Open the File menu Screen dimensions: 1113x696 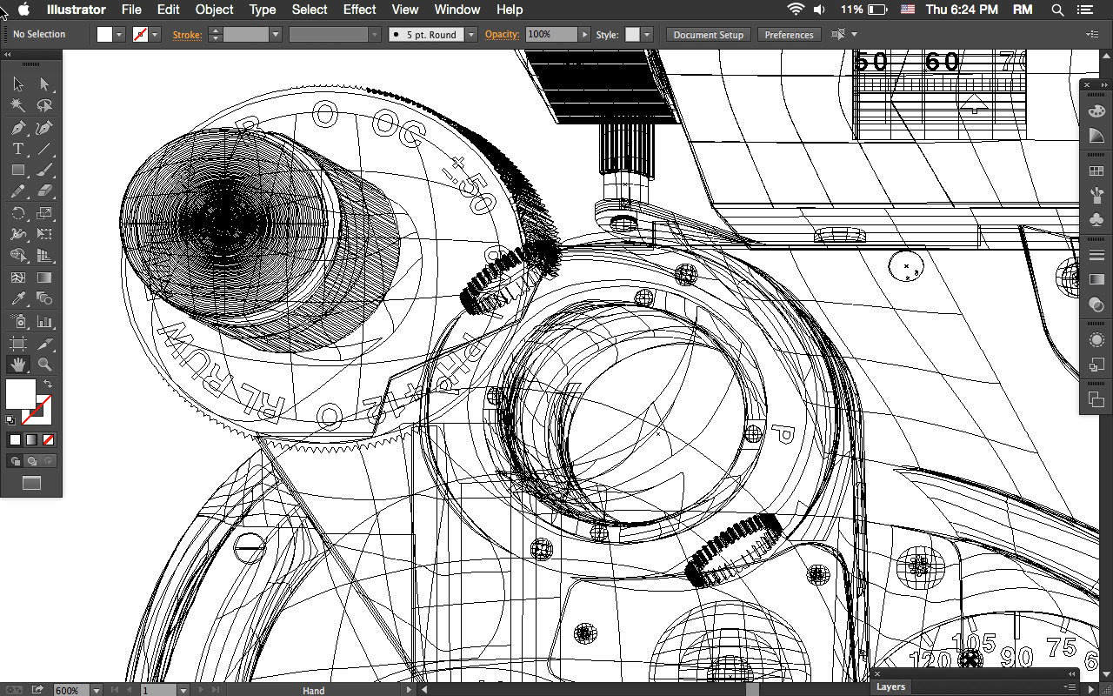[x=131, y=10]
